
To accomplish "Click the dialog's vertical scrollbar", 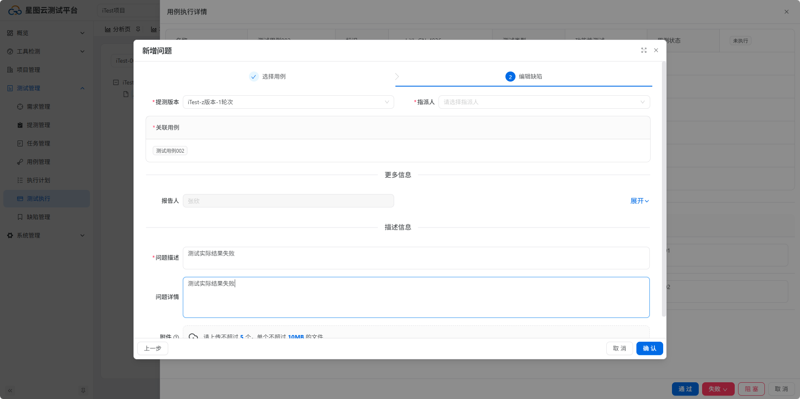I will [x=664, y=188].
